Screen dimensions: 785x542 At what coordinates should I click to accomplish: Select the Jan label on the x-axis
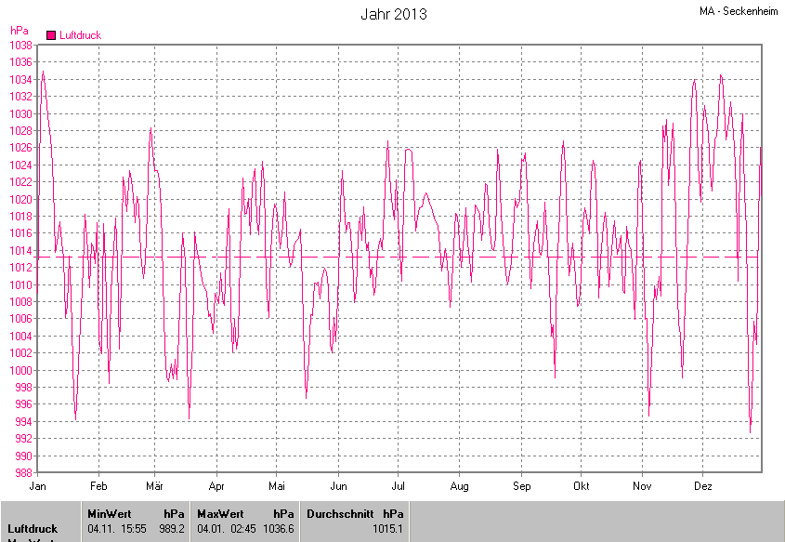click(38, 486)
